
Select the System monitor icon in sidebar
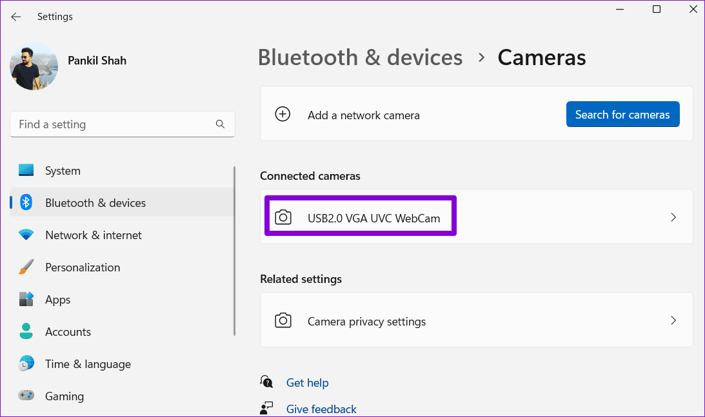coord(26,170)
